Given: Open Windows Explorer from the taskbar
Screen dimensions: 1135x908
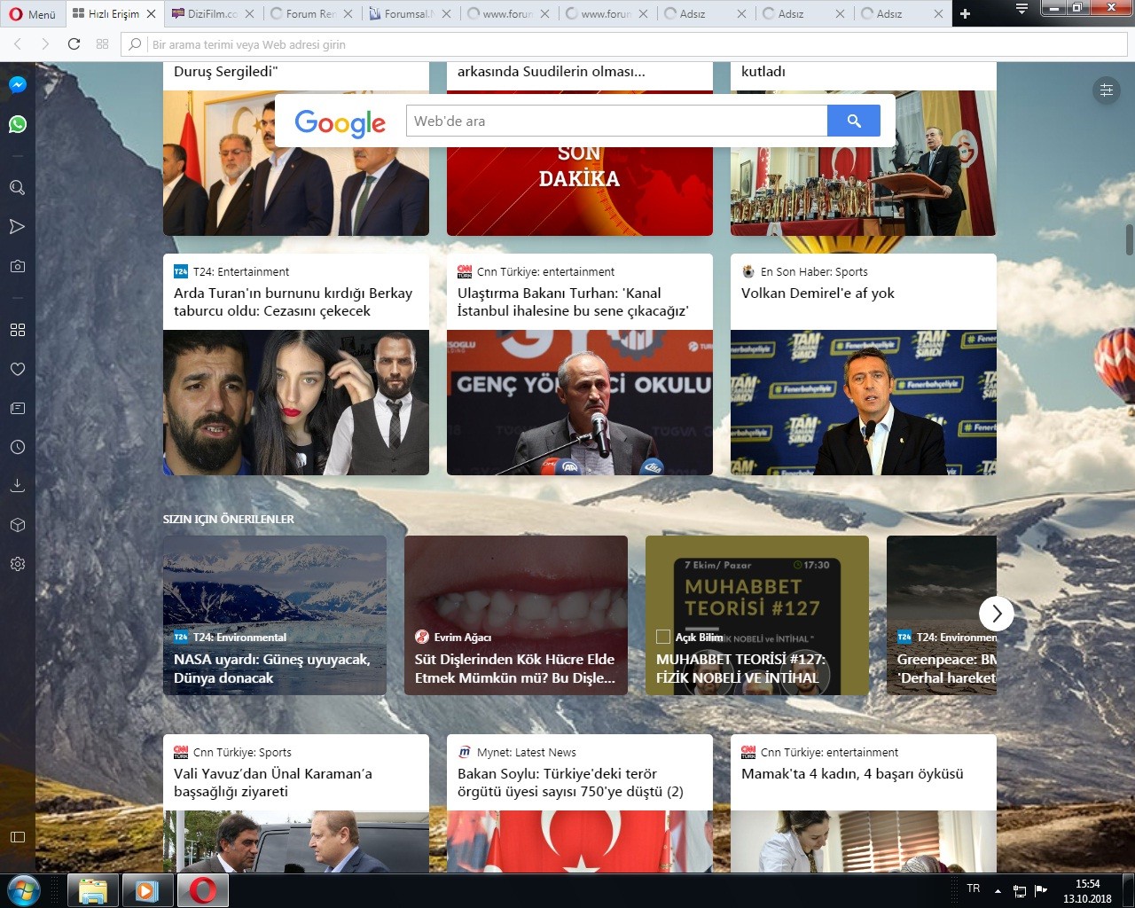Looking at the screenshot, I should pos(92,890).
